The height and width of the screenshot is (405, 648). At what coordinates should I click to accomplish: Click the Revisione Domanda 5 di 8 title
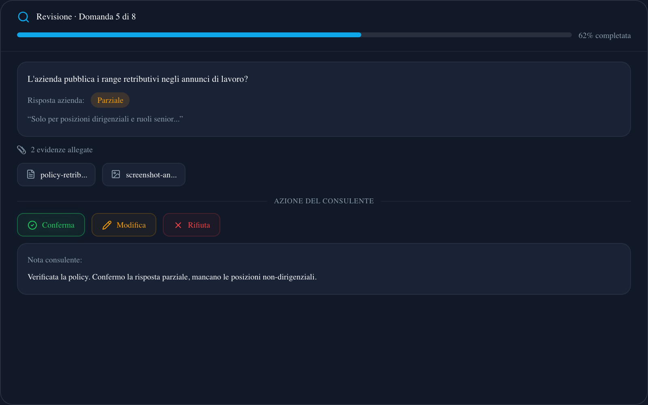pos(86,17)
